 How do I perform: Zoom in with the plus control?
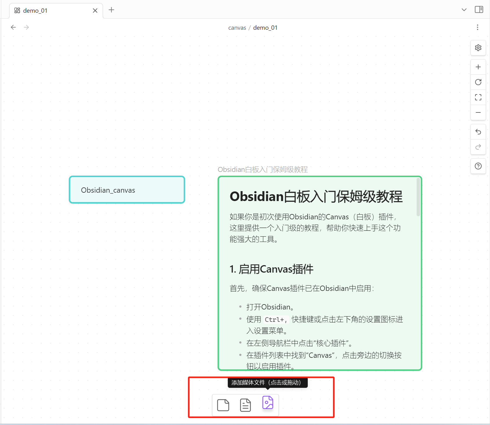[478, 67]
